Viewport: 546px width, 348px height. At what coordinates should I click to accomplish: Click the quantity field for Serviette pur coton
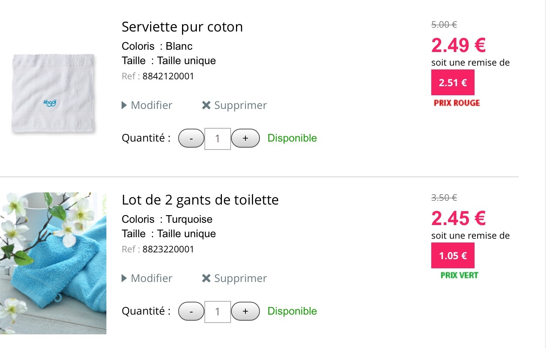coord(218,139)
